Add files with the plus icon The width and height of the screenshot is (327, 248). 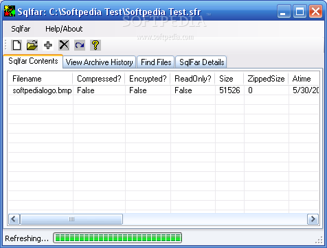(x=48, y=45)
